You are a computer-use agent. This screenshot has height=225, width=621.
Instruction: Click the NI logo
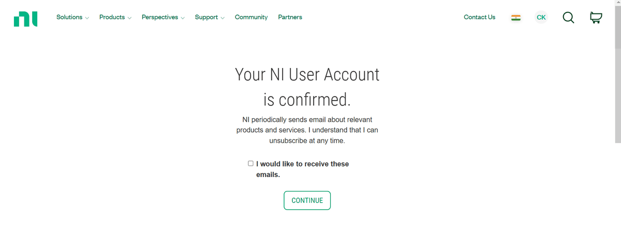(x=26, y=18)
